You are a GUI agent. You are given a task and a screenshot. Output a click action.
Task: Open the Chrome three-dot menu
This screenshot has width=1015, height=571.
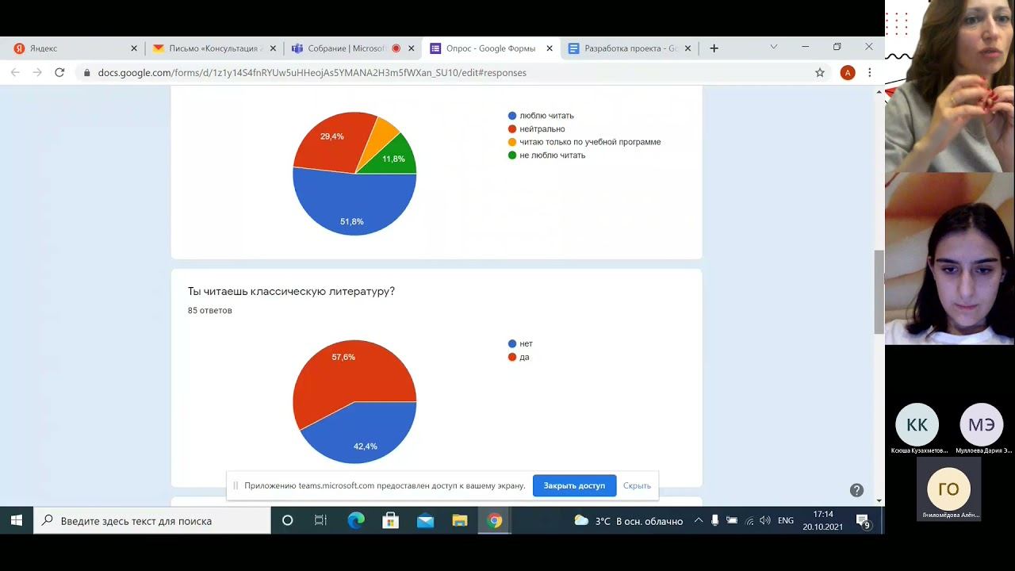tap(870, 72)
